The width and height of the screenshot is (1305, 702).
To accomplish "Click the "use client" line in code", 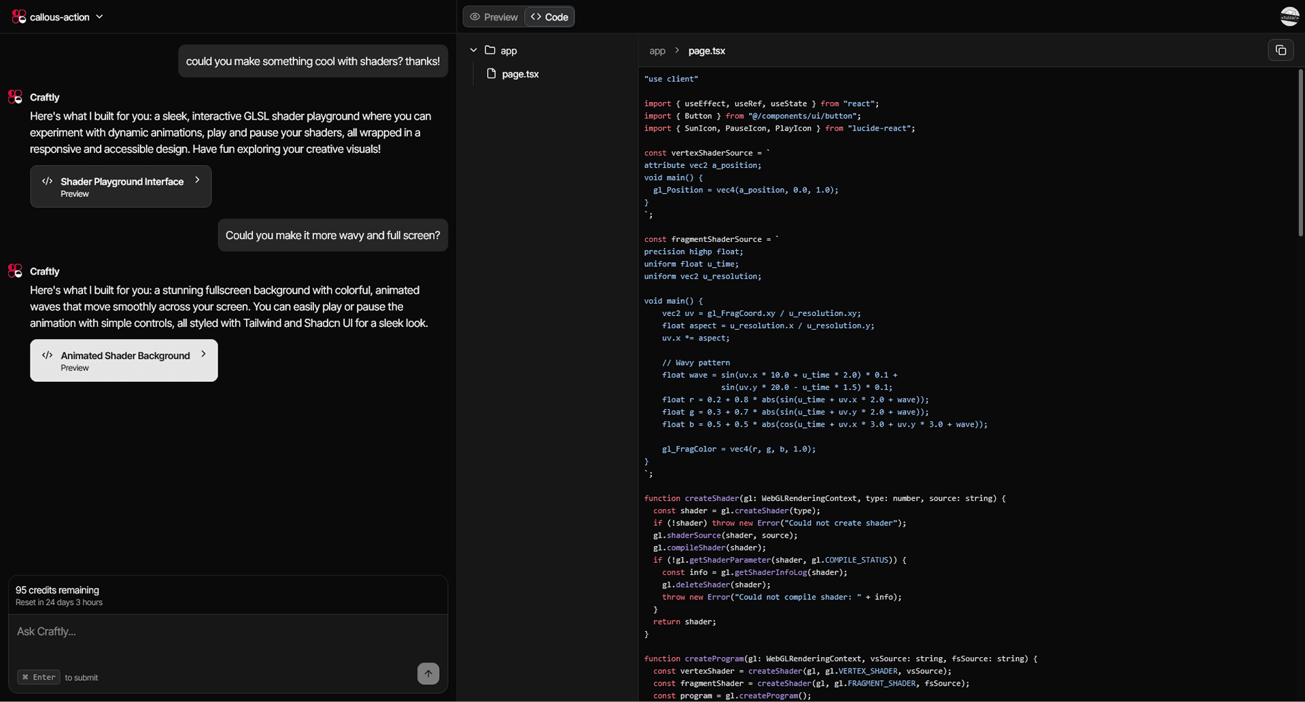I will tap(671, 79).
